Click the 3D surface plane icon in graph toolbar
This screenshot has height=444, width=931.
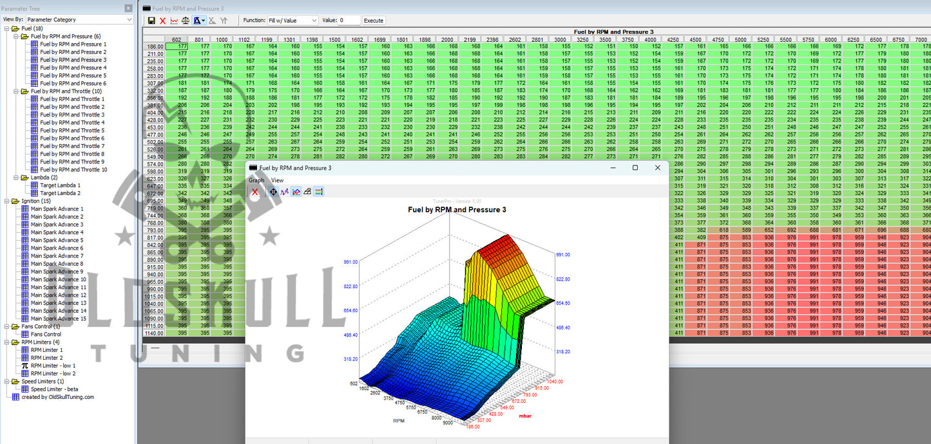pos(307,192)
